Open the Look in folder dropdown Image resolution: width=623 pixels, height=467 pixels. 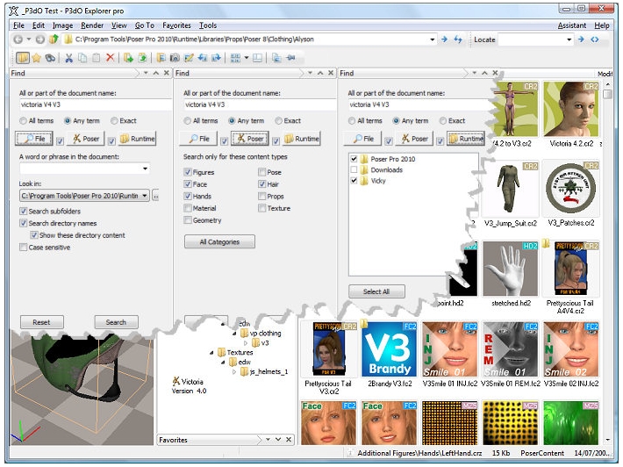point(145,196)
